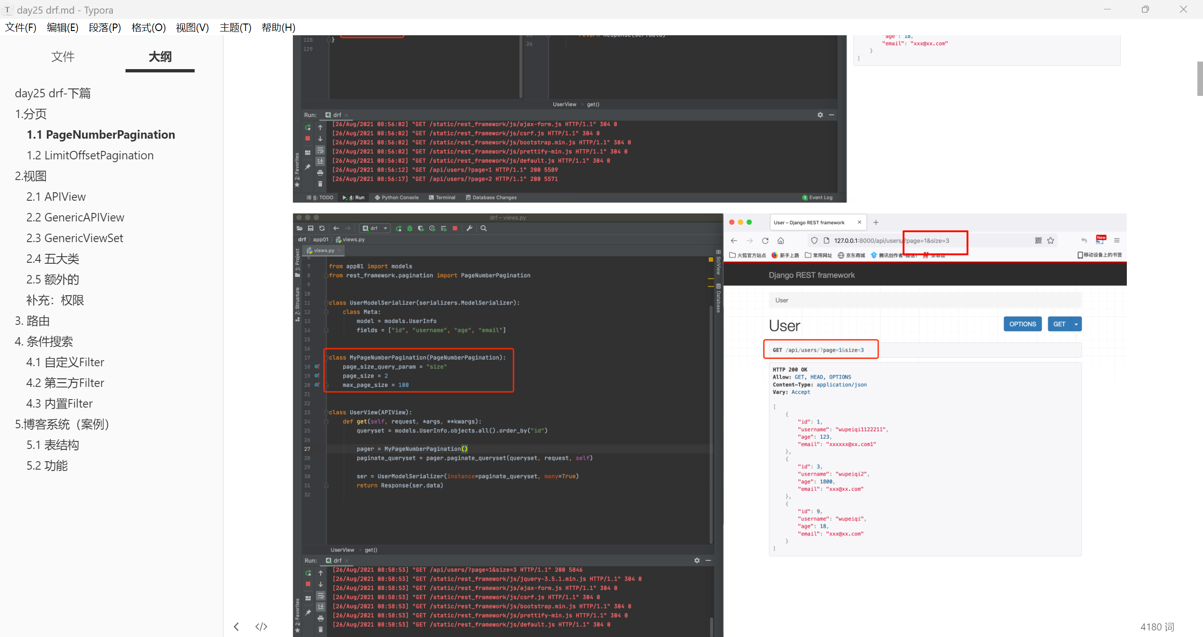Toggle the 文件 tab in sidebar
Screen dimensions: 1203x637
(x=62, y=55)
